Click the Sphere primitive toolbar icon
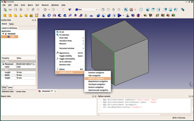The image size is (194, 121). 15,15
